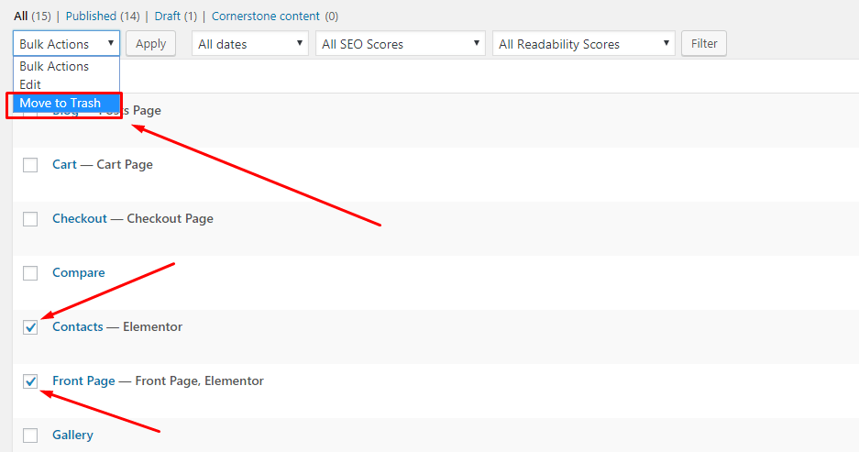The width and height of the screenshot is (859, 452).
Task: Open the Compare page link
Action: (x=78, y=273)
